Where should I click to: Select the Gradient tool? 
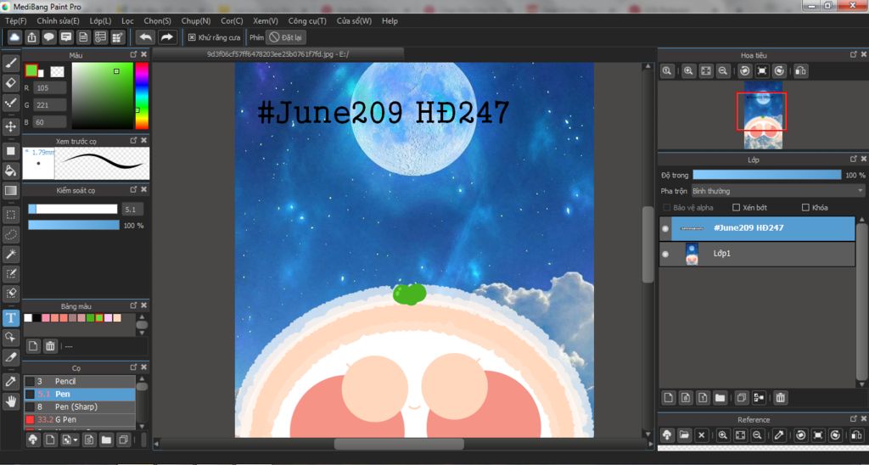click(x=11, y=191)
